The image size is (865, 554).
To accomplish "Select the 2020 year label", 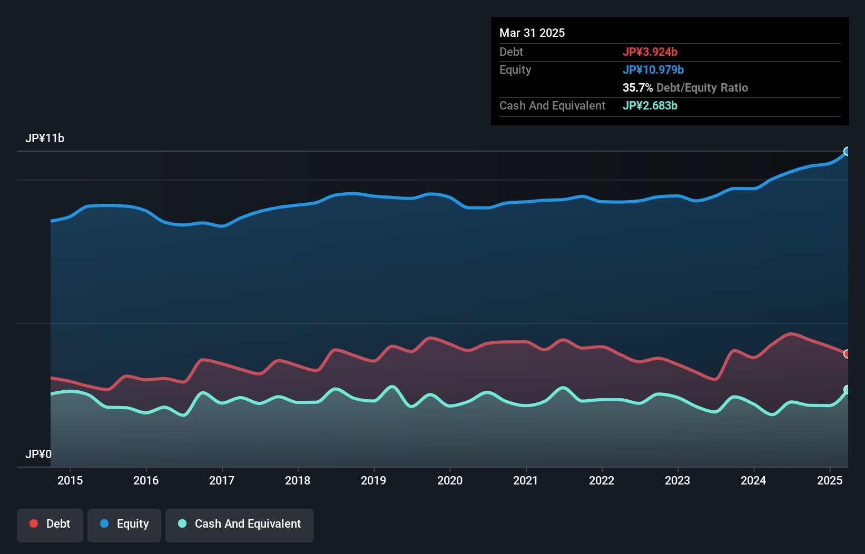I will (450, 481).
